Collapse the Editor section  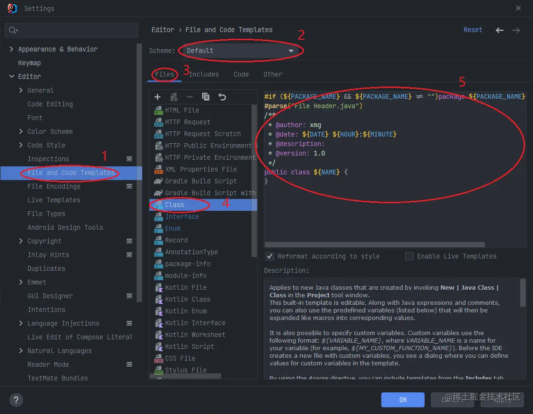(11, 77)
